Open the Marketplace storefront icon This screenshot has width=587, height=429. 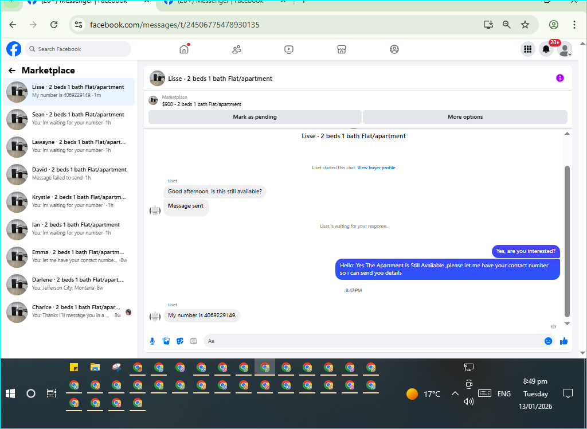point(342,49)
